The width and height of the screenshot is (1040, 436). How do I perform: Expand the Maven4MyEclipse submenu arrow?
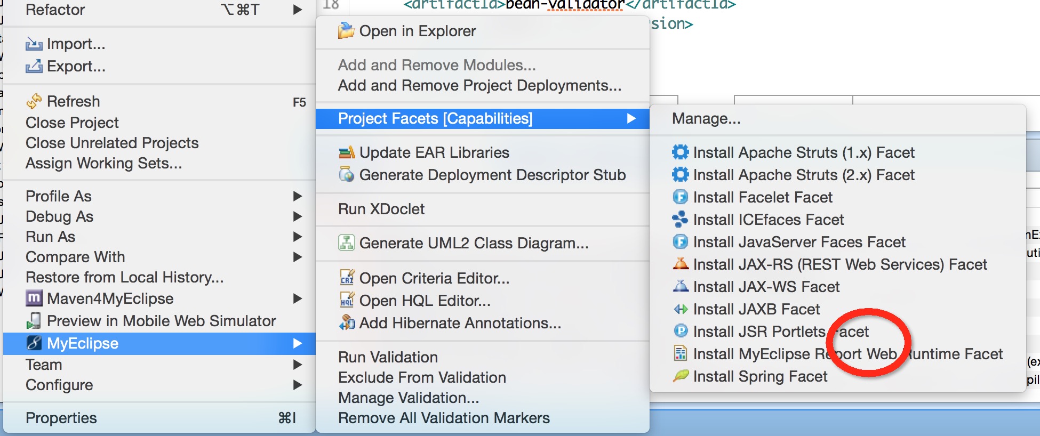[x=298, y=298]
